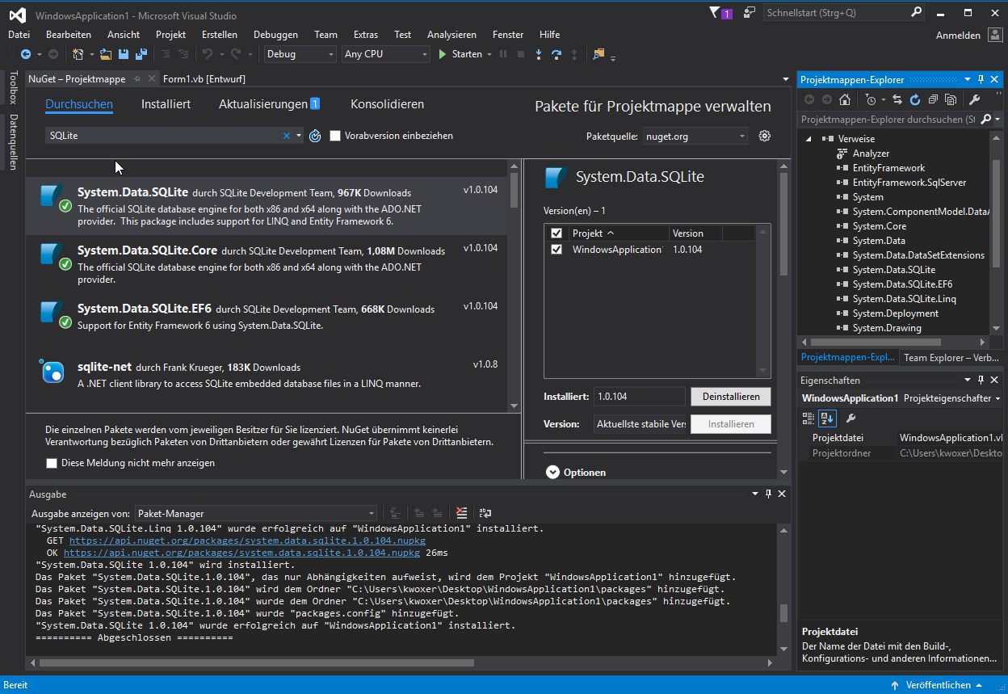1008x694 pixels.
Task: Open the Debuggen menu
Action: (x=275, y=35)
